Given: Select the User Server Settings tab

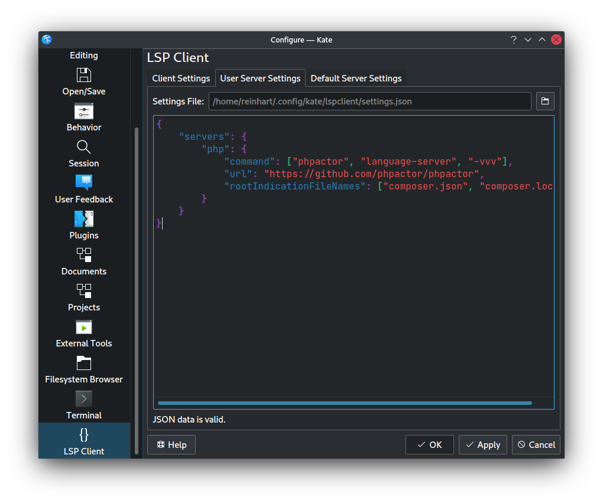Looking at the screenshot, I should (260, 78).
